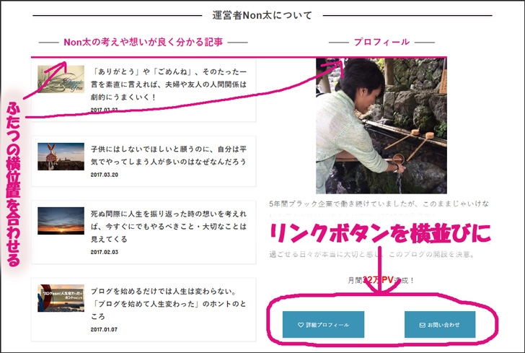
Task: Open the 詳細プロフィール button
Action: tap(323, 325)
